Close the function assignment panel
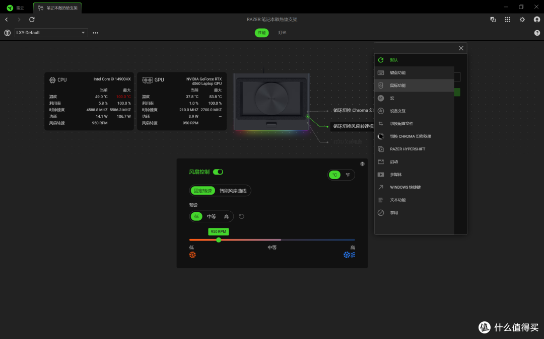The image size is (544, 339). [461, 48]
